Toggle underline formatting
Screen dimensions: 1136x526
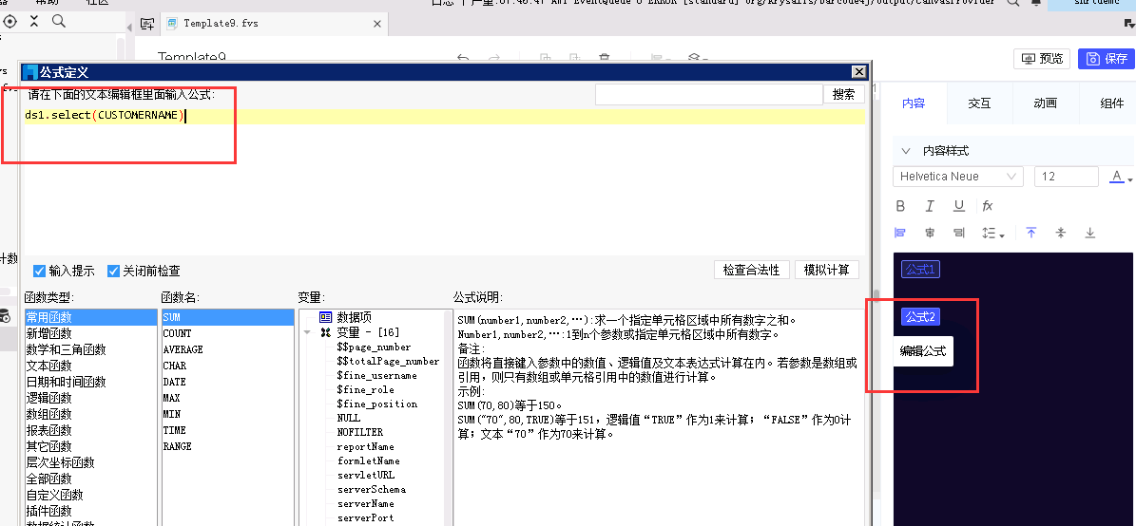tap(958, 206)
